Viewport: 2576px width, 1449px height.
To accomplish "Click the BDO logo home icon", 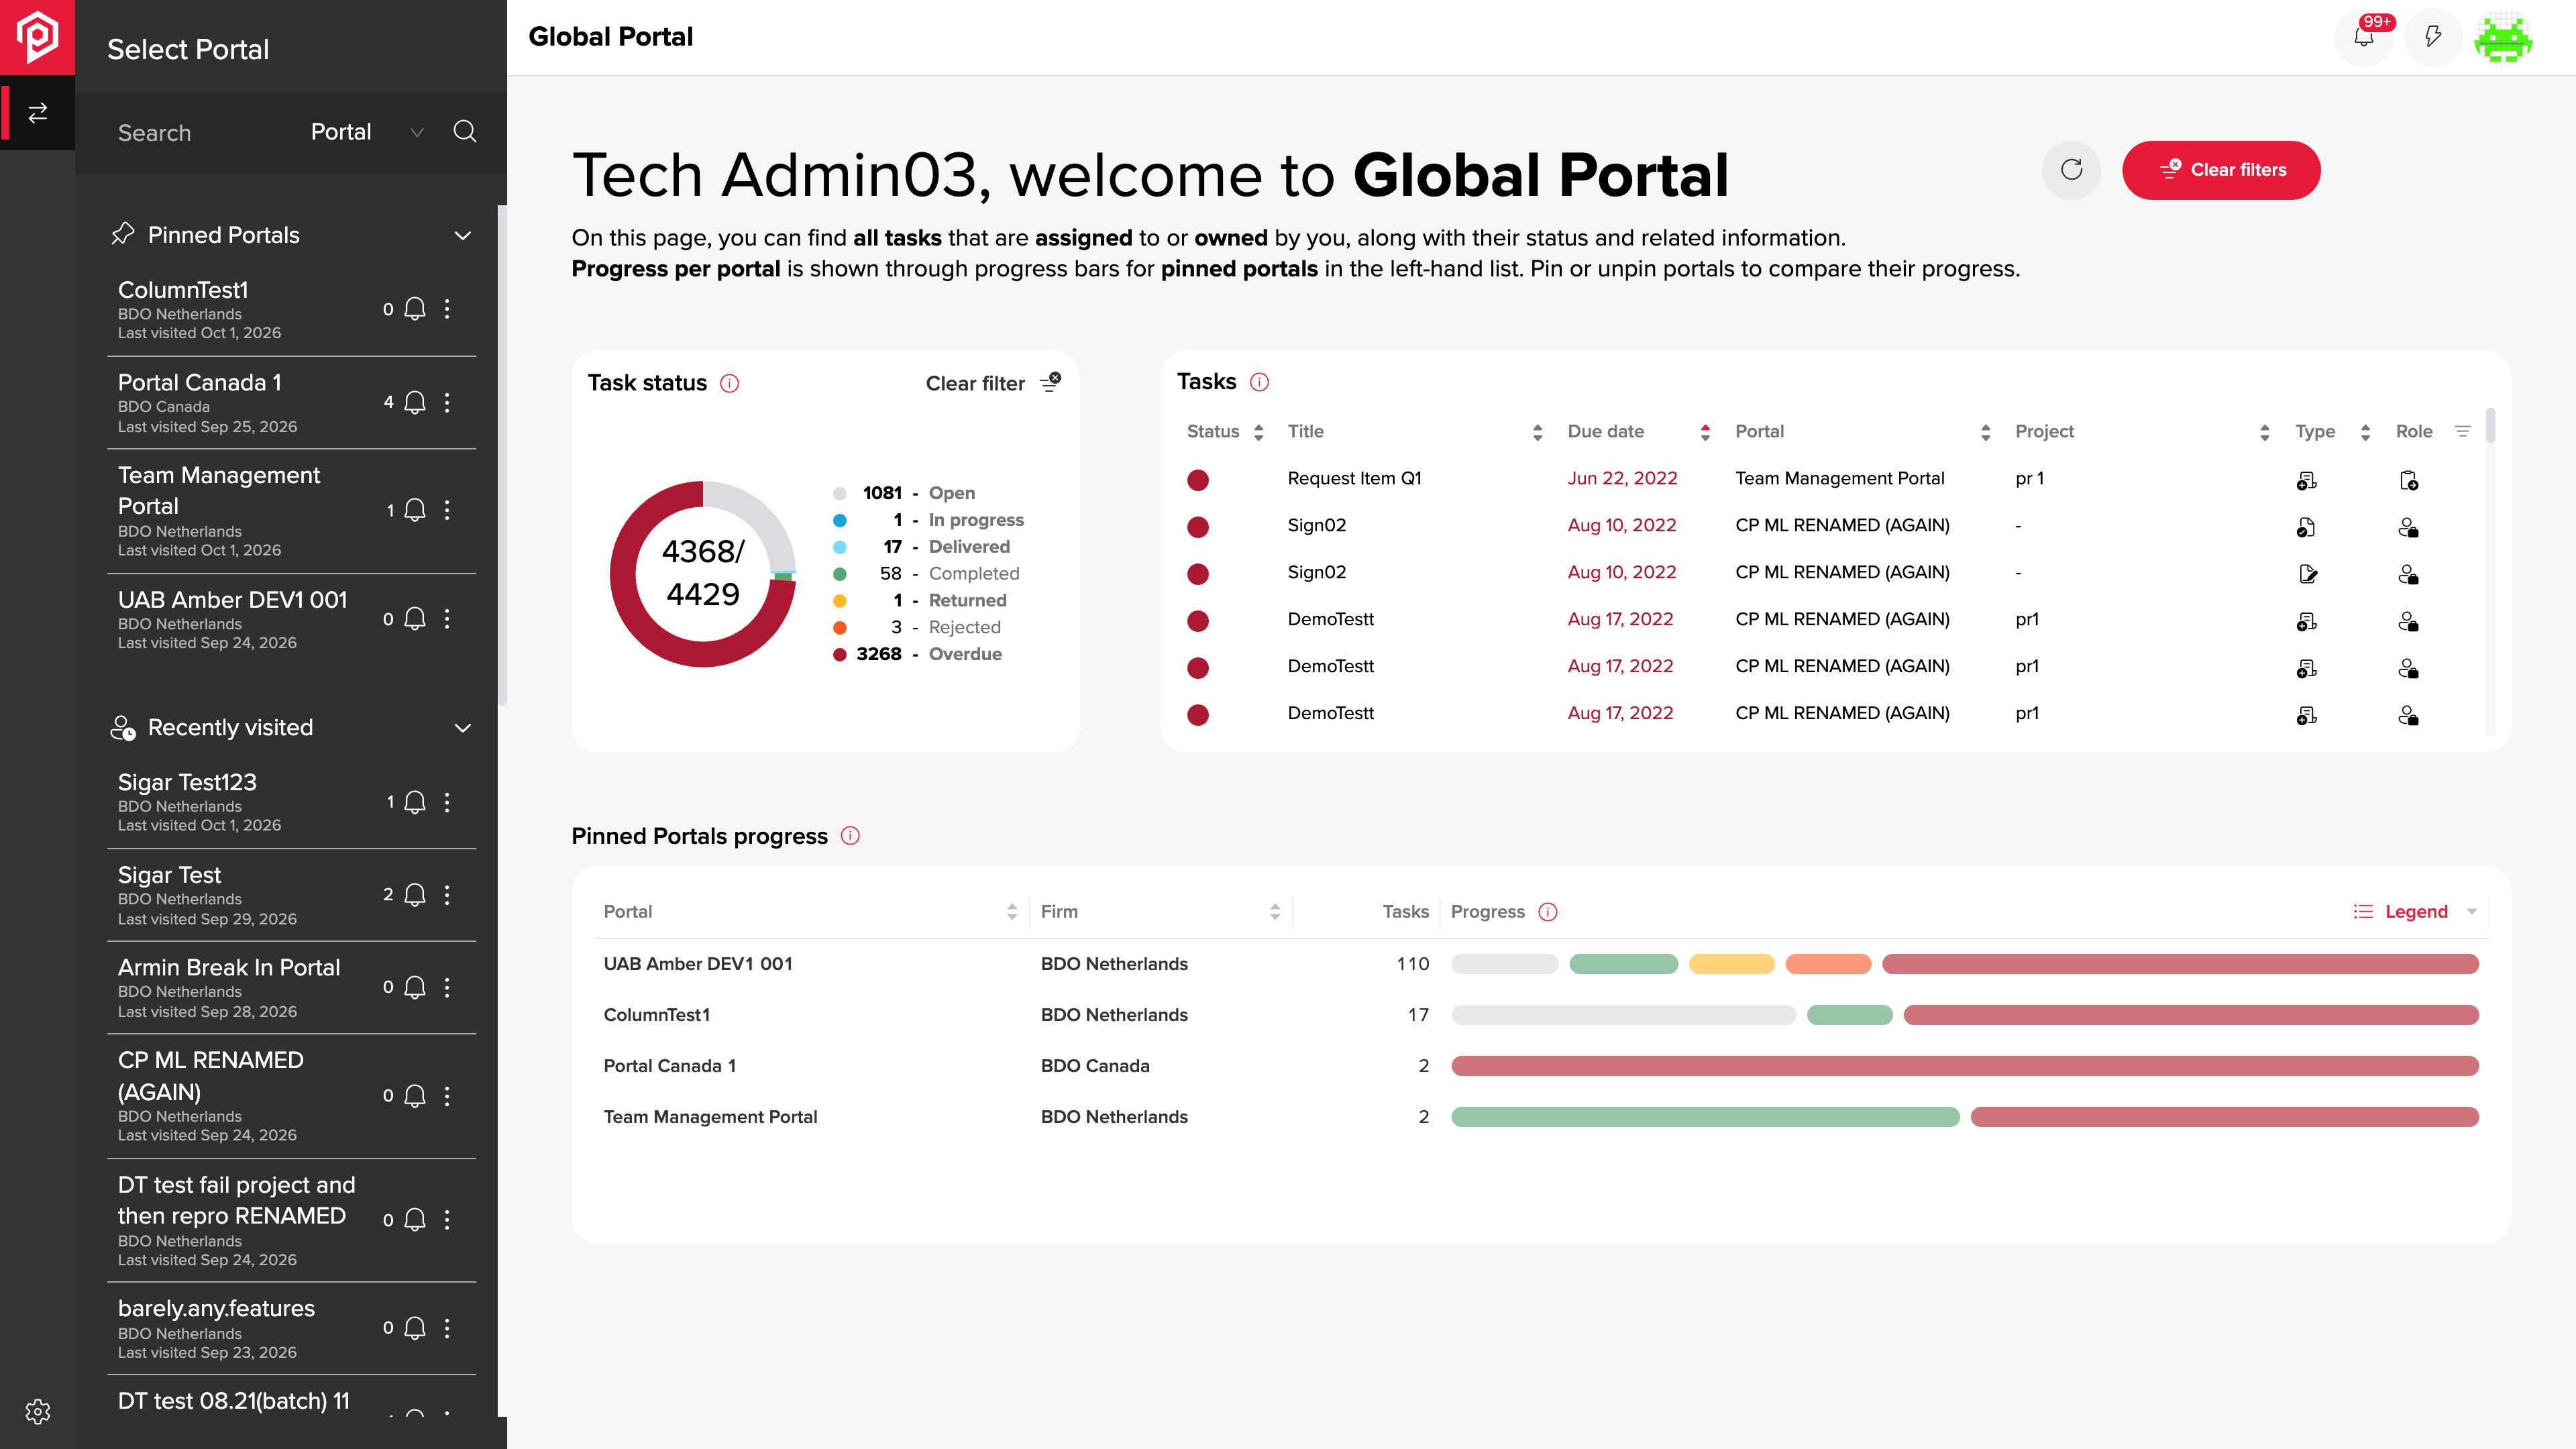I will [x=38, y=37].
